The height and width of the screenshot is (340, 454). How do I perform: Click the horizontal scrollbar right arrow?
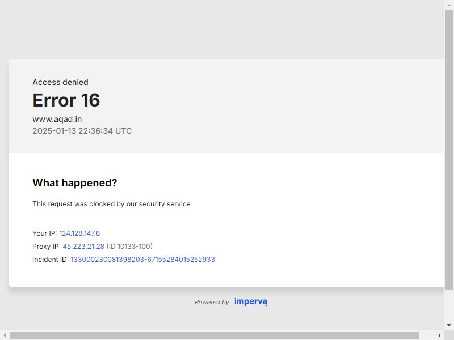coord(439,335)
